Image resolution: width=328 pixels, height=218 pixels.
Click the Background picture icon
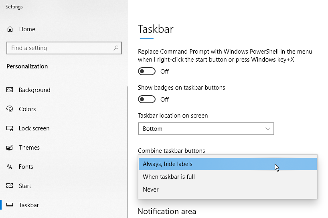pyautogui.click(x=10, y=90)
